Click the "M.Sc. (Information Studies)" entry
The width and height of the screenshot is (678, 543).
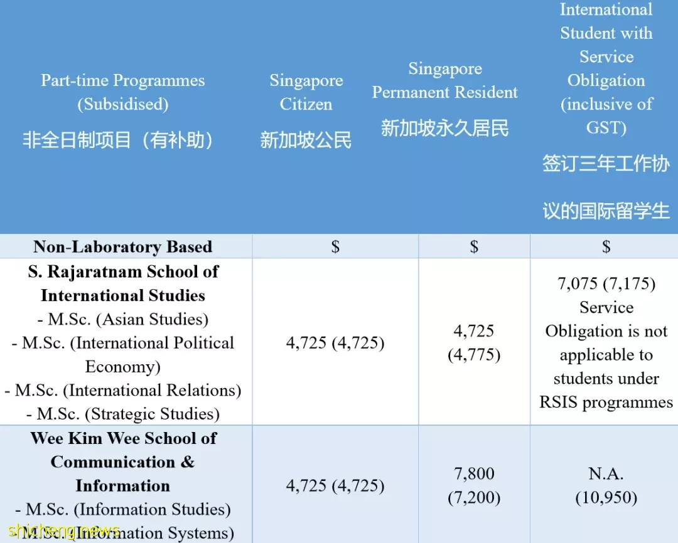[123, 509]
